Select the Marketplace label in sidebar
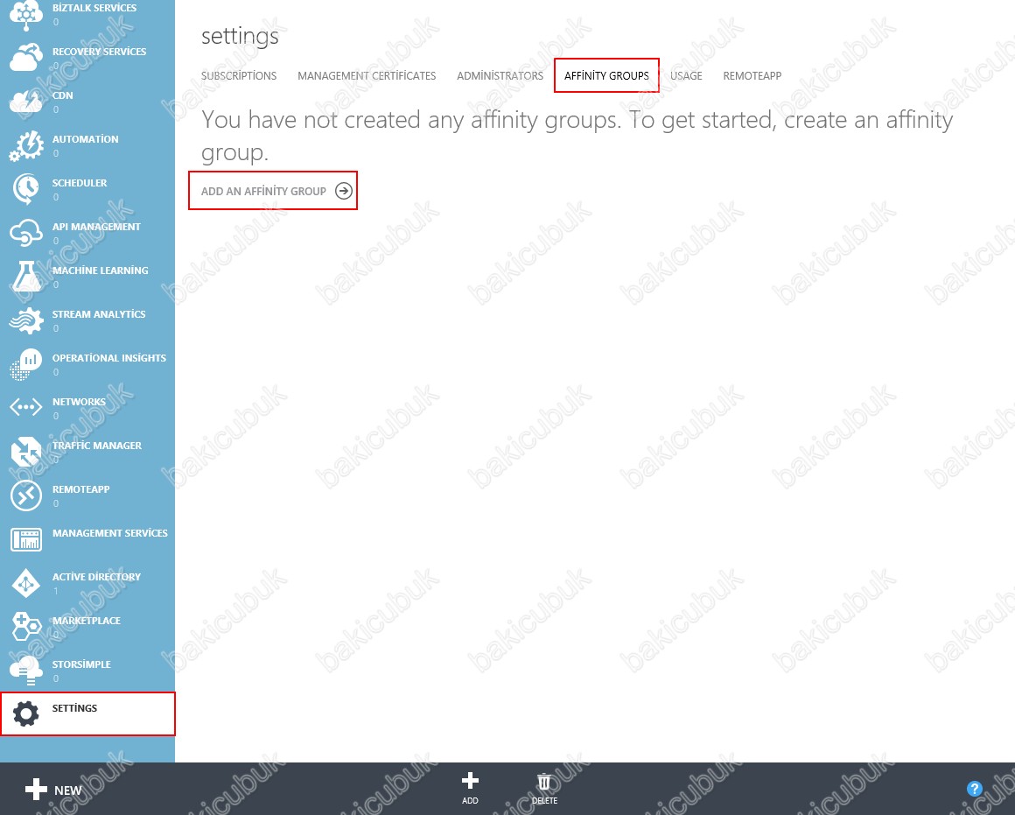The height and width of the screenshot is (815, 1015). [87, 621]
